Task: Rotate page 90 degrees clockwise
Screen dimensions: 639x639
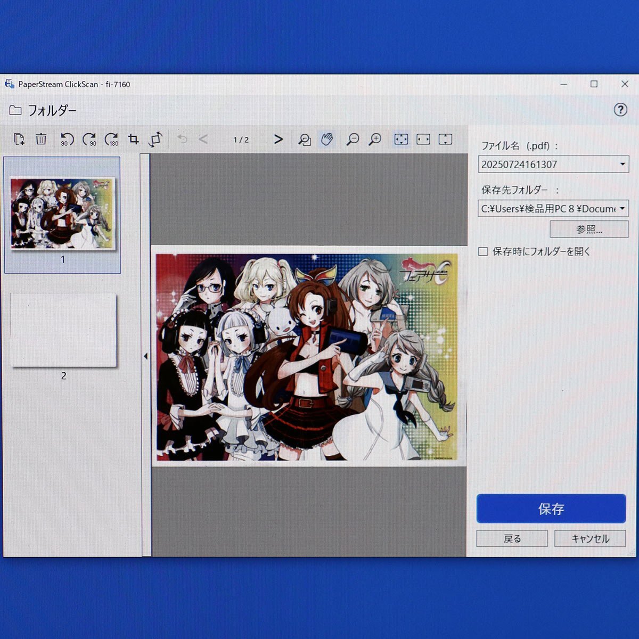Action: pos(89,140)
